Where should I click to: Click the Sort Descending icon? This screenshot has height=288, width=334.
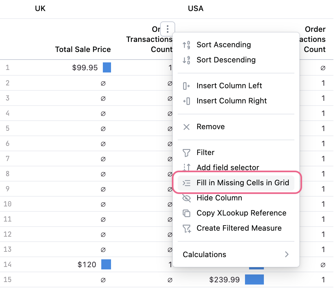pyautogui.click(x=186, y=60)
